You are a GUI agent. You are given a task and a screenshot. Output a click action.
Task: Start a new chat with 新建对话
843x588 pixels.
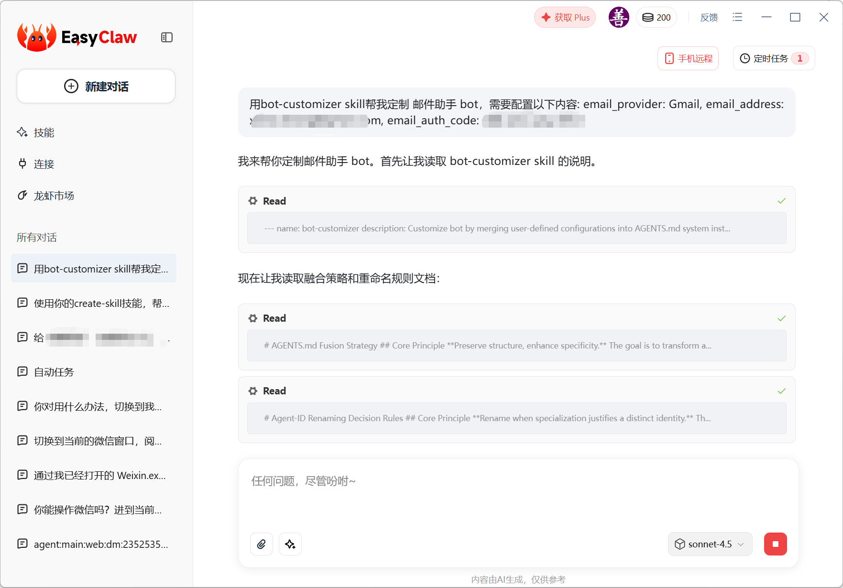coord(96,86)
